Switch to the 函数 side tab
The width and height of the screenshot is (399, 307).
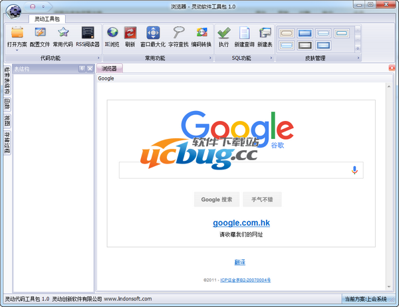point(7,104)
